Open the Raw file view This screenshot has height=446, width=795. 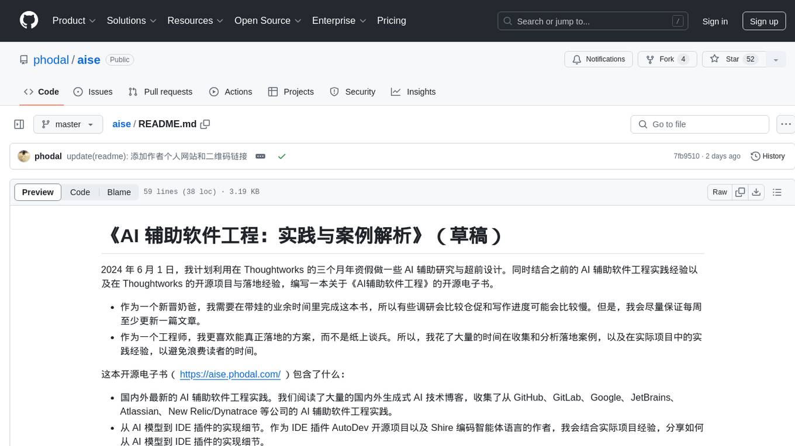[x=720, y=192]
